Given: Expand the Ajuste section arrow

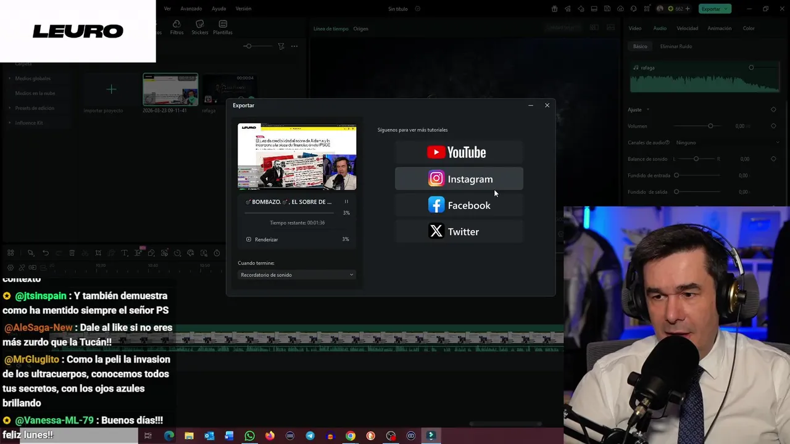Looking at the screenshot, I should point(648,110).
